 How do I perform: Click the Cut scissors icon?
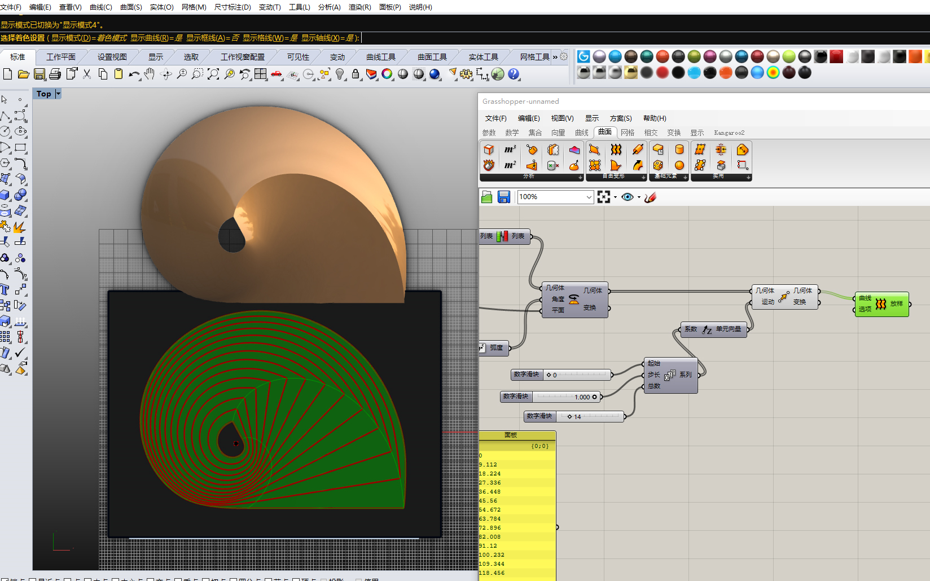coord(87,74)
